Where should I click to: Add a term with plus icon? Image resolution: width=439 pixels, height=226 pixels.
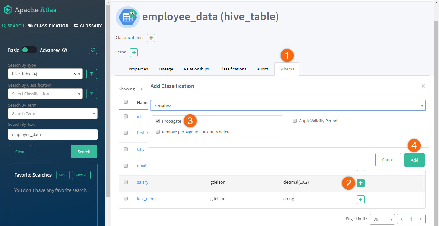click(x=134, y=52)
